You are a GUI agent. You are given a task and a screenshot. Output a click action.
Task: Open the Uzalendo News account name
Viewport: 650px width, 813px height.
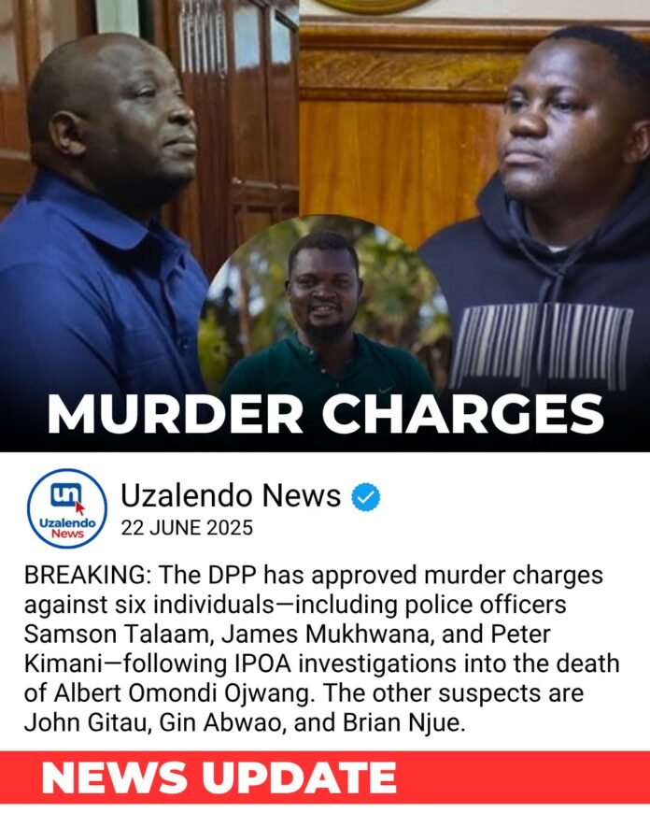231,495
